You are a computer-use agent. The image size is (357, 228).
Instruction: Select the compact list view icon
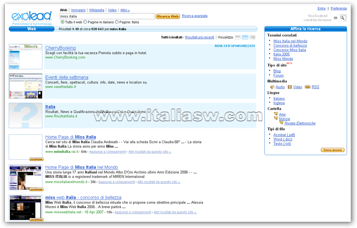[238, 37]
